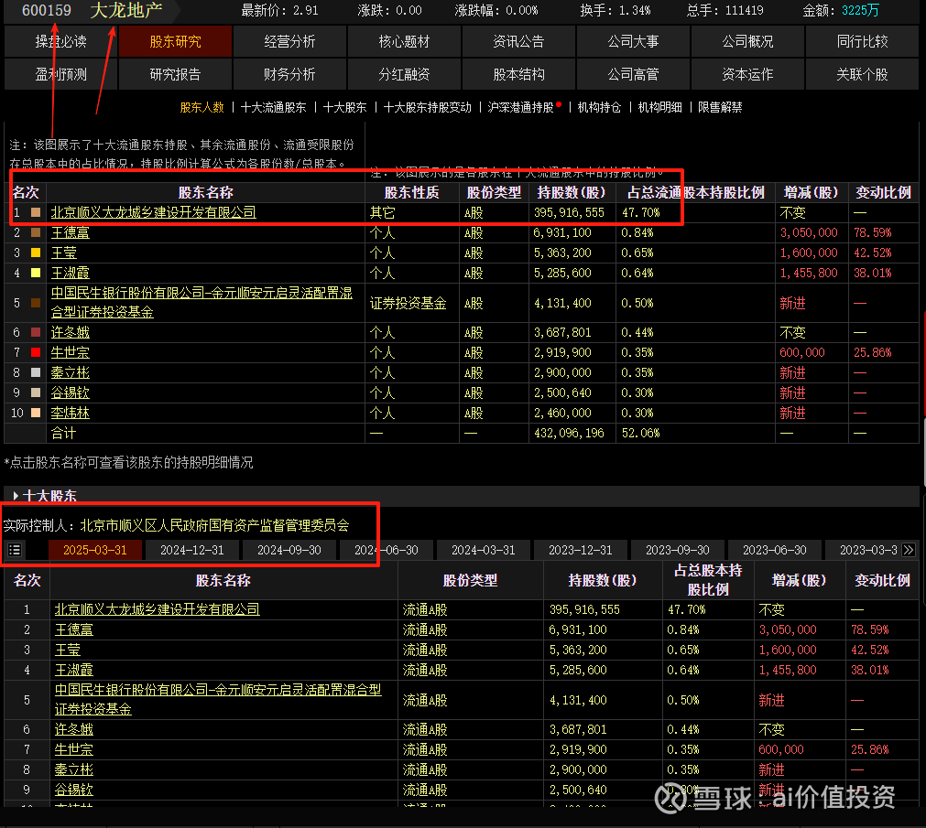Viewport: 926px width, 828px height.
Task: Open 北京顺义大龙城乡建设开发有限公司 in the 十大股东 list
Action: (158, 609)
